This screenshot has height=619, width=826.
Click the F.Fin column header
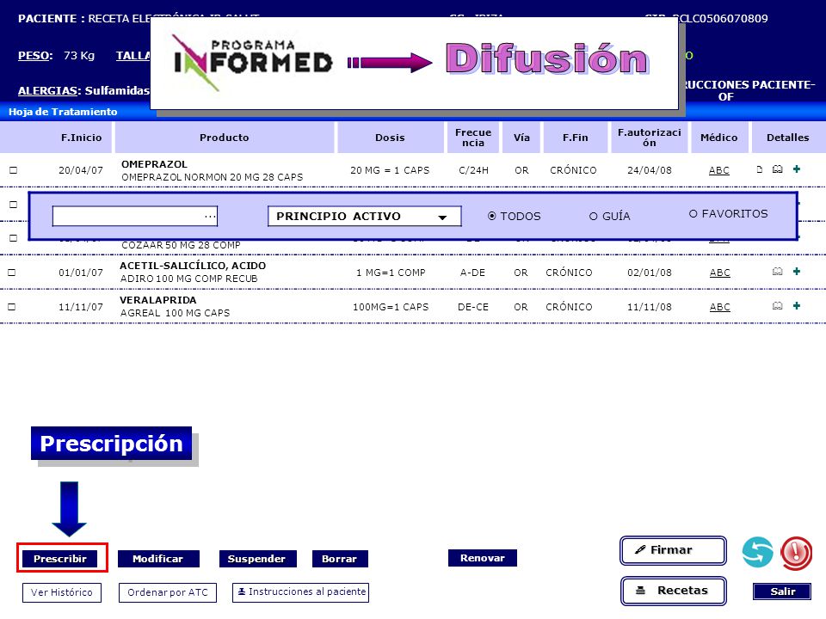coord(576,138)
